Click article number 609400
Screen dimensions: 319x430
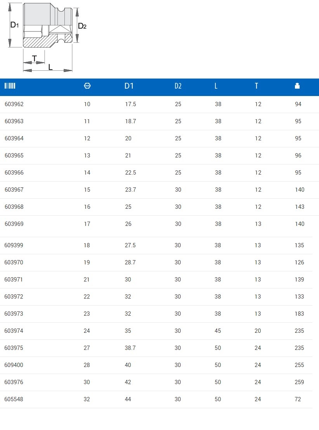tap(14, 365)
